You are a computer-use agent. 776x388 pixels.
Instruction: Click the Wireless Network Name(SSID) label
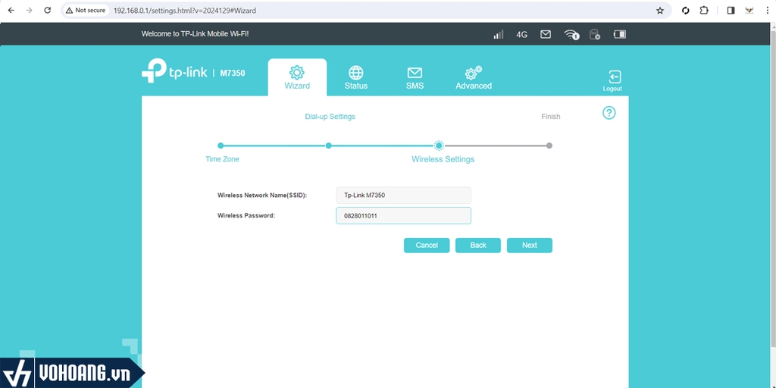tap(262, 196)
